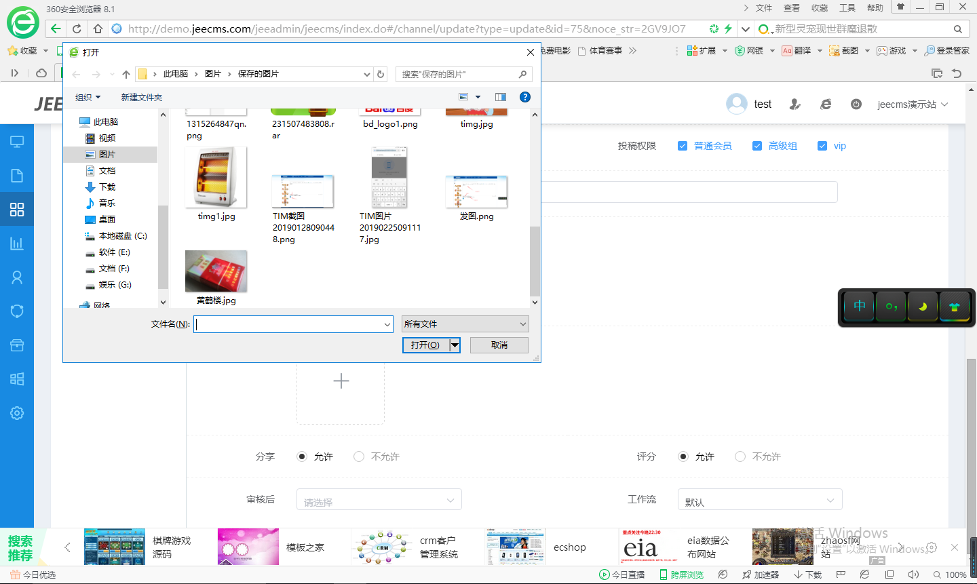Screen dimensions: 977x584
Task: Click the 新建文件夹 button
Action: tap(142, 98)
